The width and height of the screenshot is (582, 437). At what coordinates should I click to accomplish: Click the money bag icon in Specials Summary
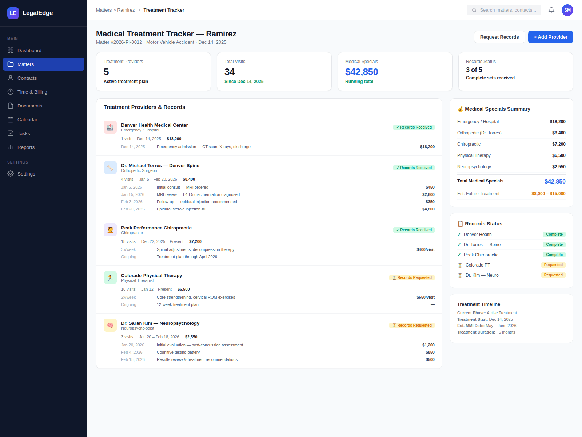click(460, 109)
